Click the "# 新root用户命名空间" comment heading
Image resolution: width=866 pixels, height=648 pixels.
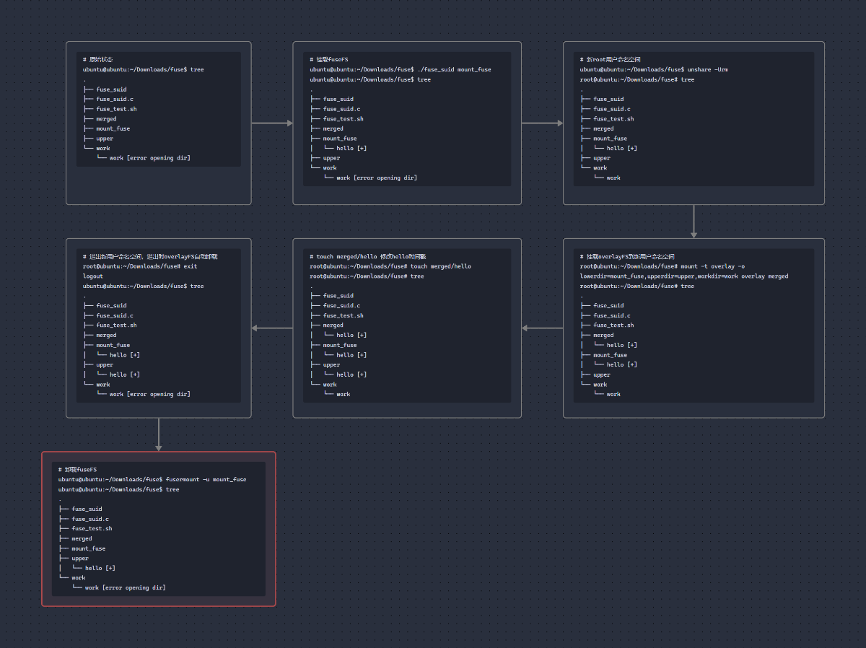pos(611,59)
